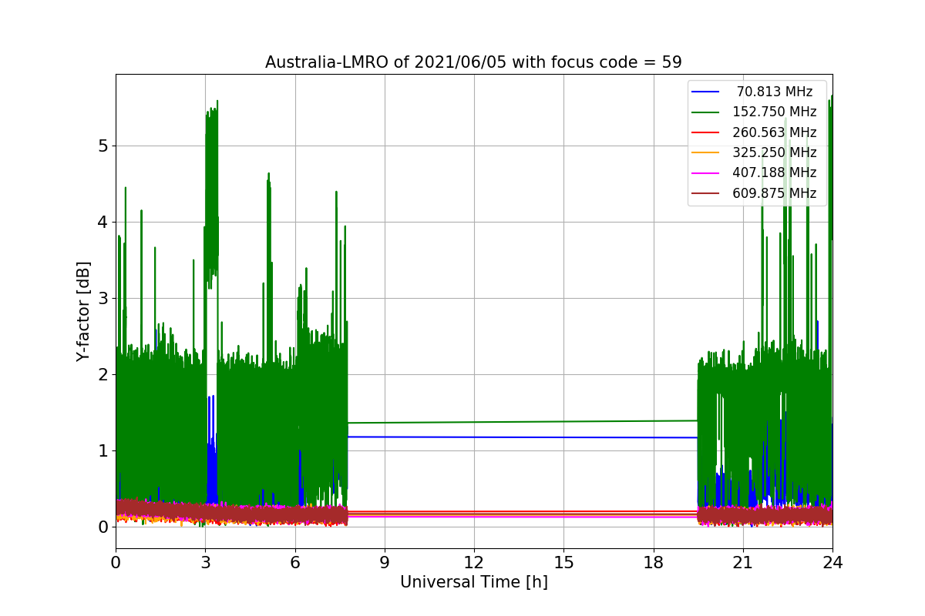925x616 pixels.
Task: Click y-axis tick label 4
Action: [103, 223]
